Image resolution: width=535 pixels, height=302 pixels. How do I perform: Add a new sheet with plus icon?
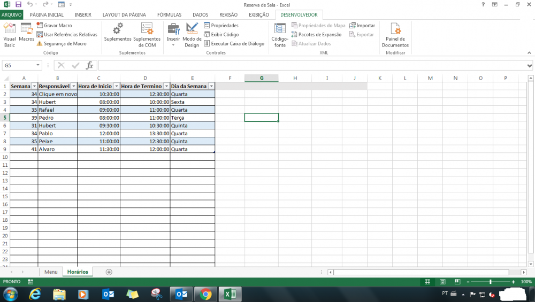109,272
